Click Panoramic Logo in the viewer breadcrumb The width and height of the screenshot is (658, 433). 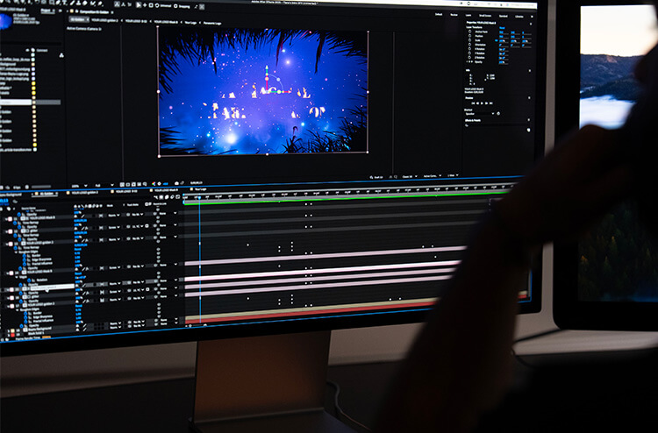click(x=213, y=23)
